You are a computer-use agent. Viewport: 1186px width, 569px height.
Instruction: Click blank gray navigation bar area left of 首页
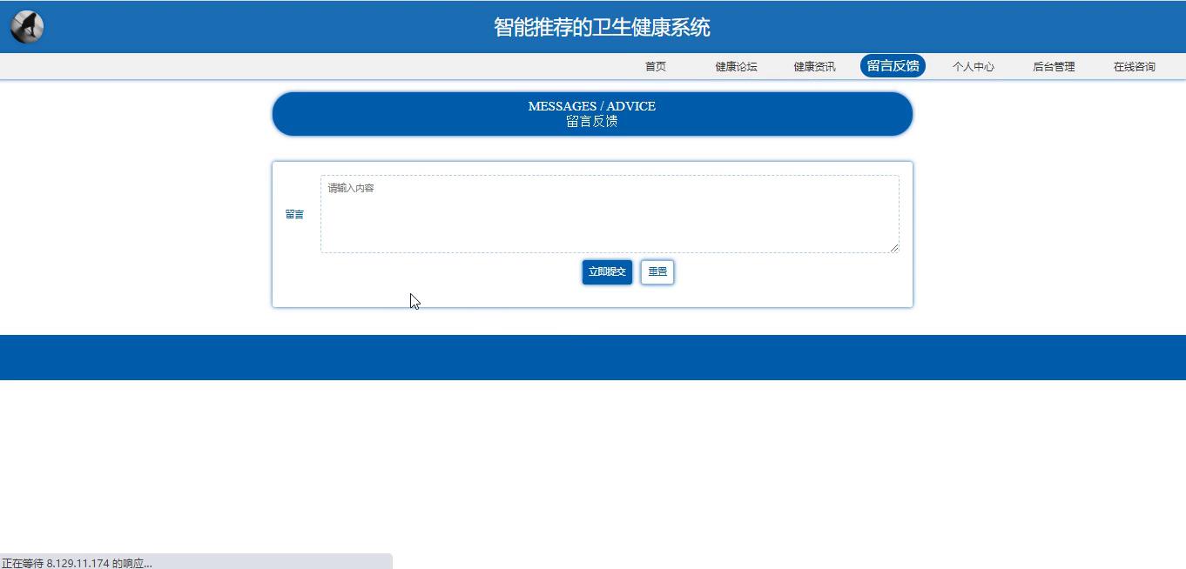305,67
